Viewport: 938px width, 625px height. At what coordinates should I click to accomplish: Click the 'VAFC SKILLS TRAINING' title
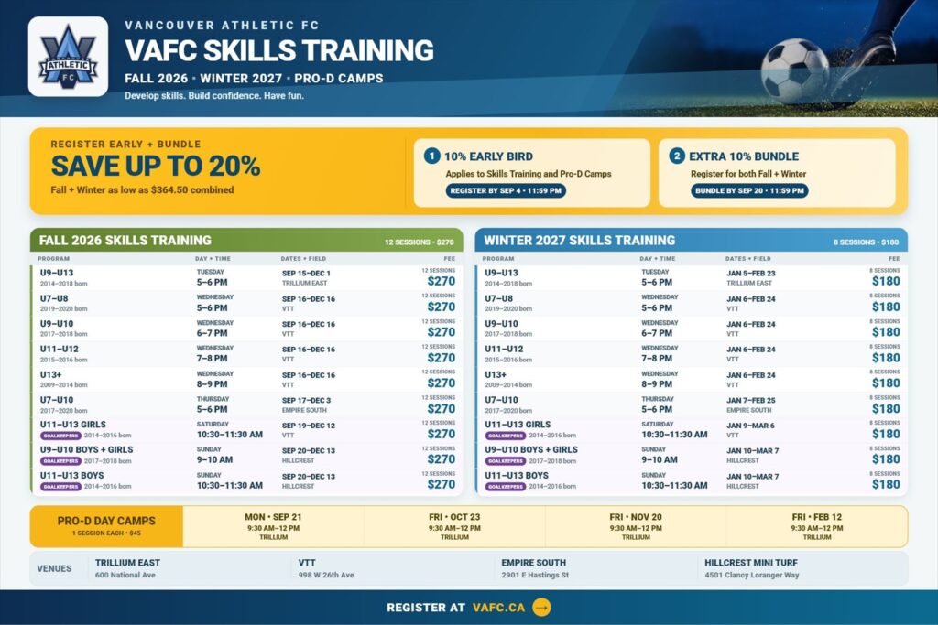(279, 51)
